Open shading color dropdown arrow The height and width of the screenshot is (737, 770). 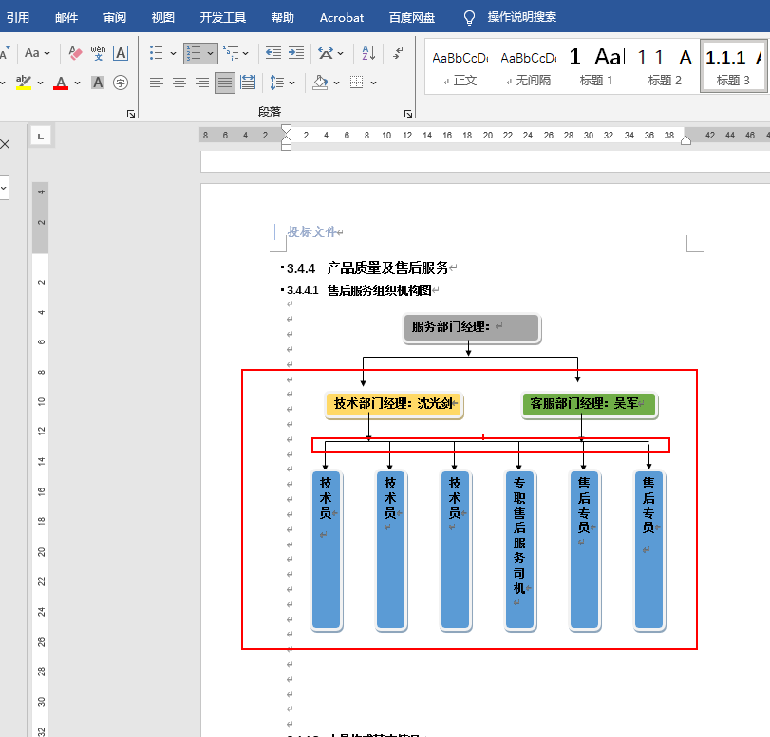click(x=336, y=83)
